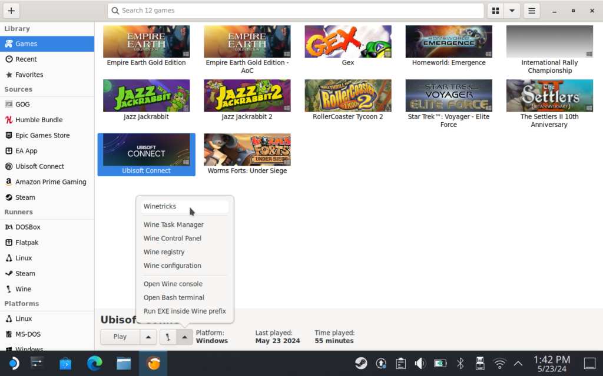Open the Wi-Fi network tray icon
The image size is (603, 376).
499,363
